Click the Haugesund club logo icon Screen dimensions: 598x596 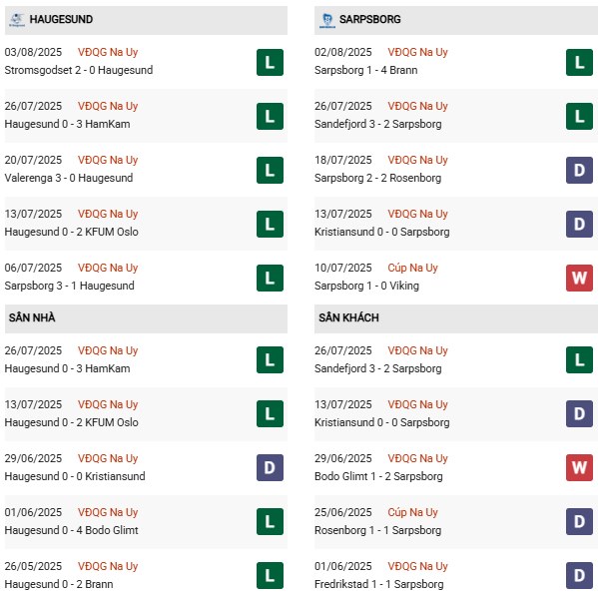point(17,20)
